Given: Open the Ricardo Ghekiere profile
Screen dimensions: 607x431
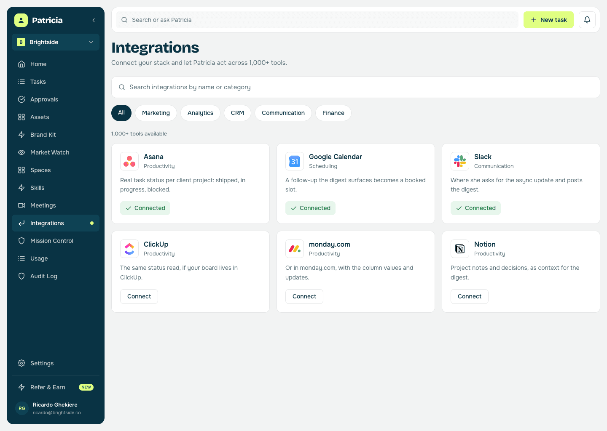Looking at the screenshot, I should 56,408.
